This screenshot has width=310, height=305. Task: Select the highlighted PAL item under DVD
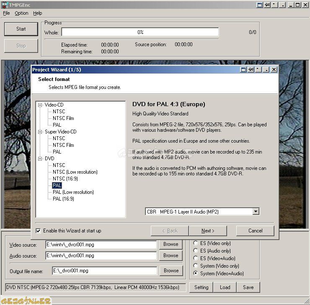pos(57,185)
